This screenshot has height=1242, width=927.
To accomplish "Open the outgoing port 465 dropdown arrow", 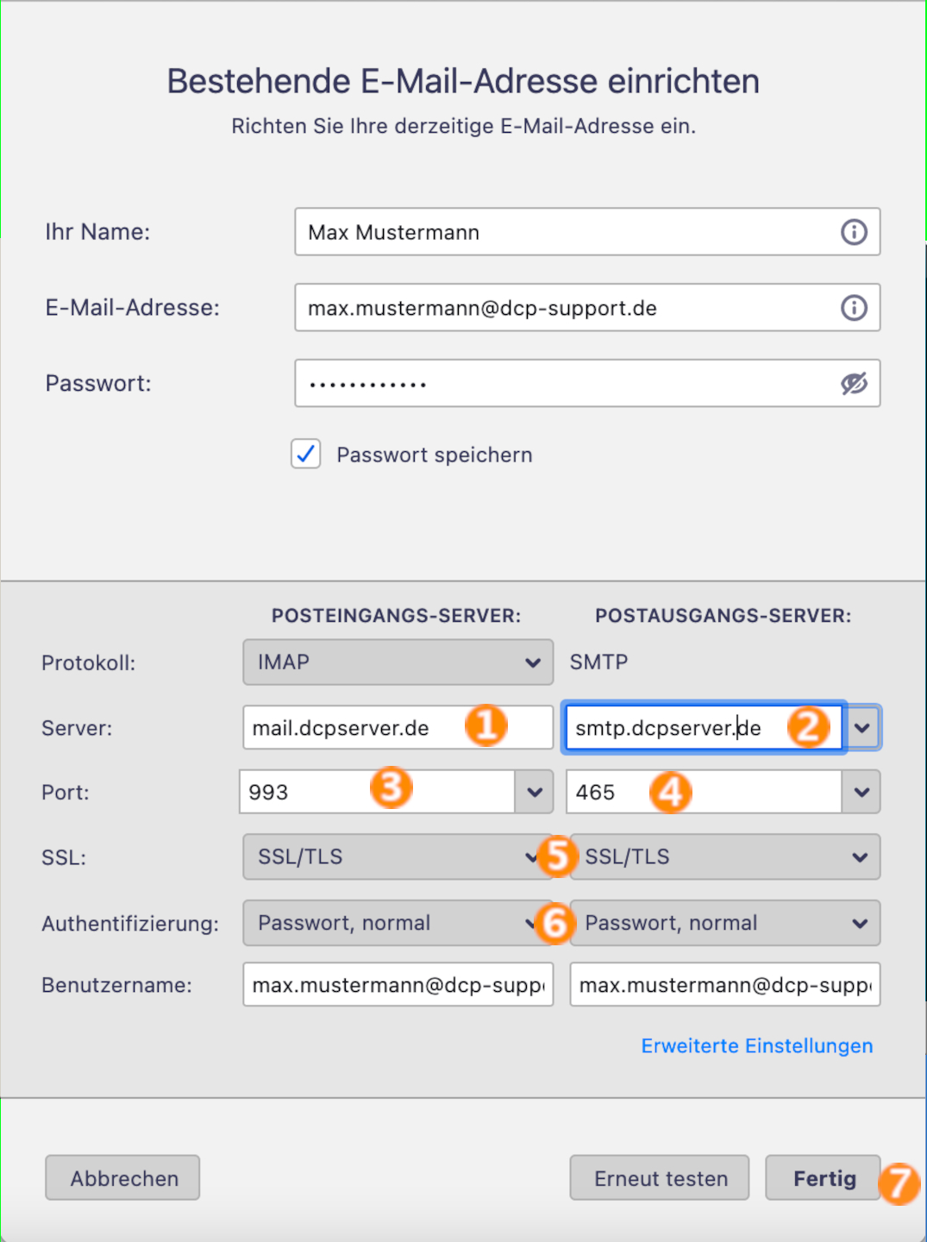I will [x=861, y=792].
